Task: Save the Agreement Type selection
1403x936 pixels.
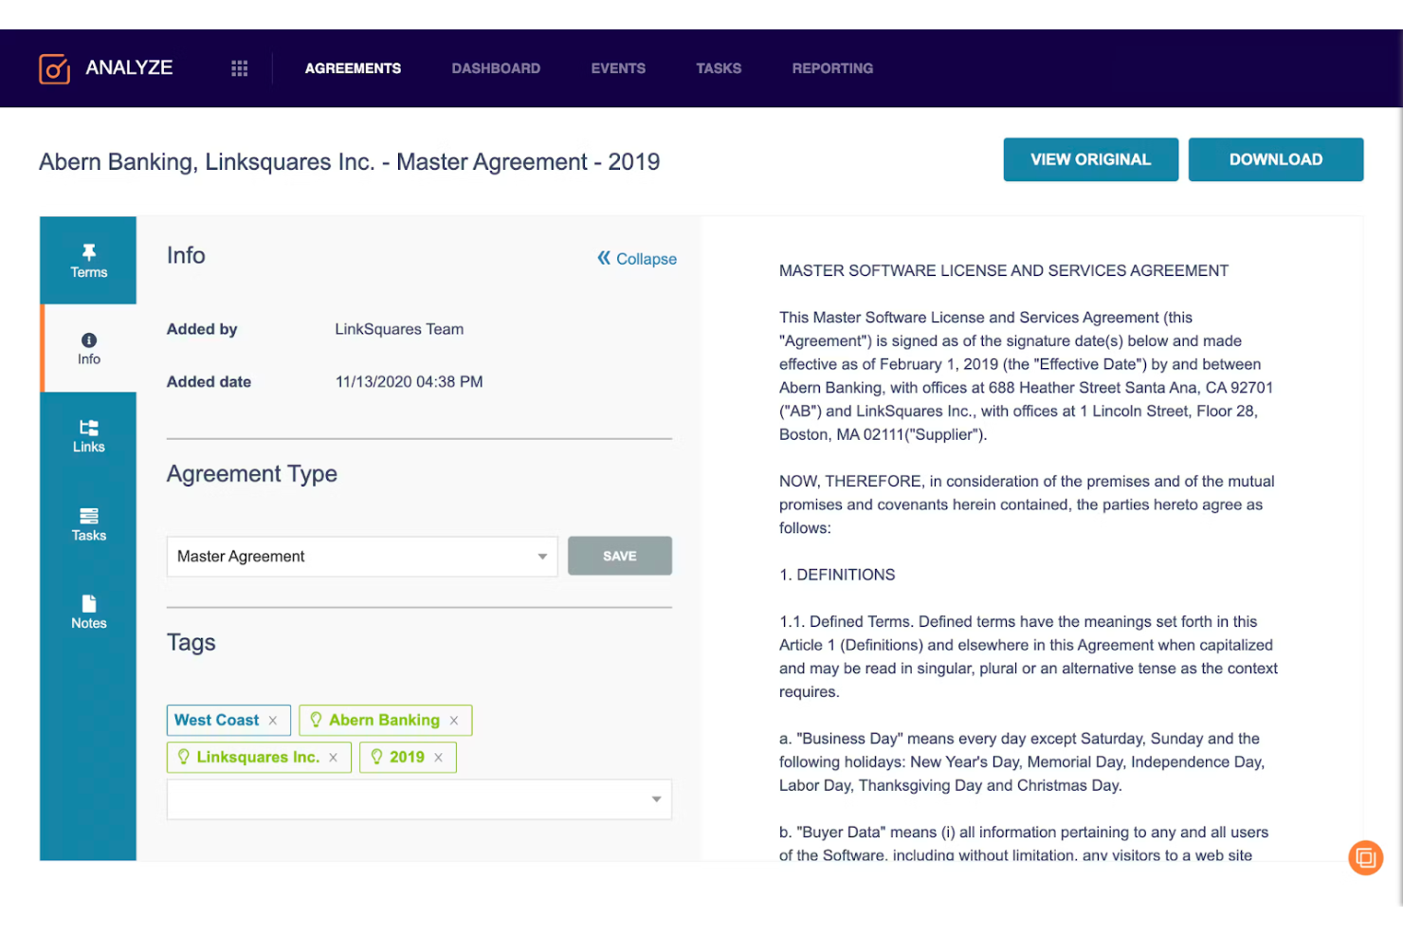Action: point(619,556)
